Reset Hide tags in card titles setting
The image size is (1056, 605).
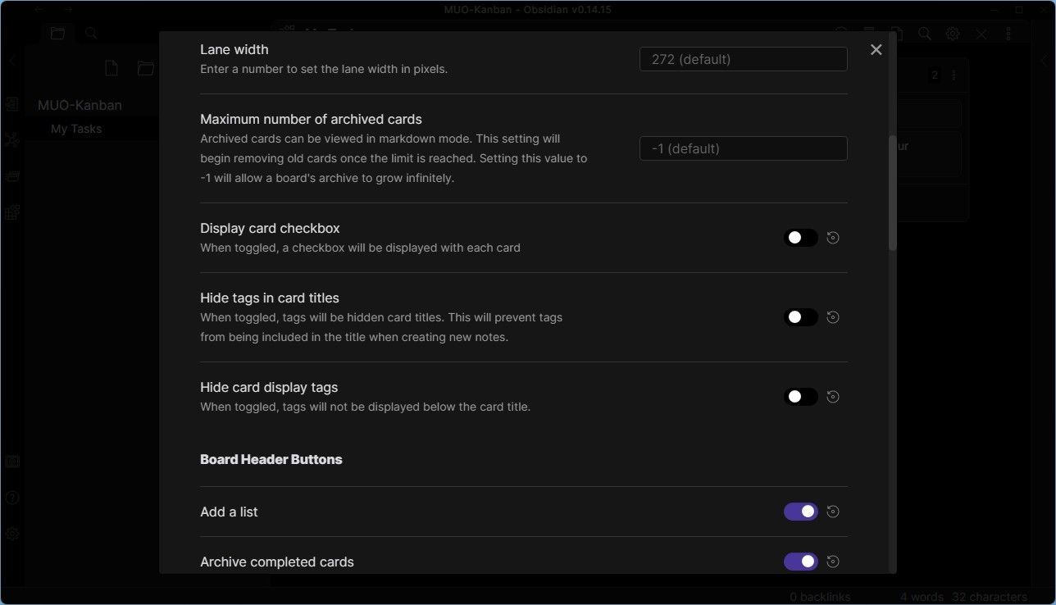[833, 317]
